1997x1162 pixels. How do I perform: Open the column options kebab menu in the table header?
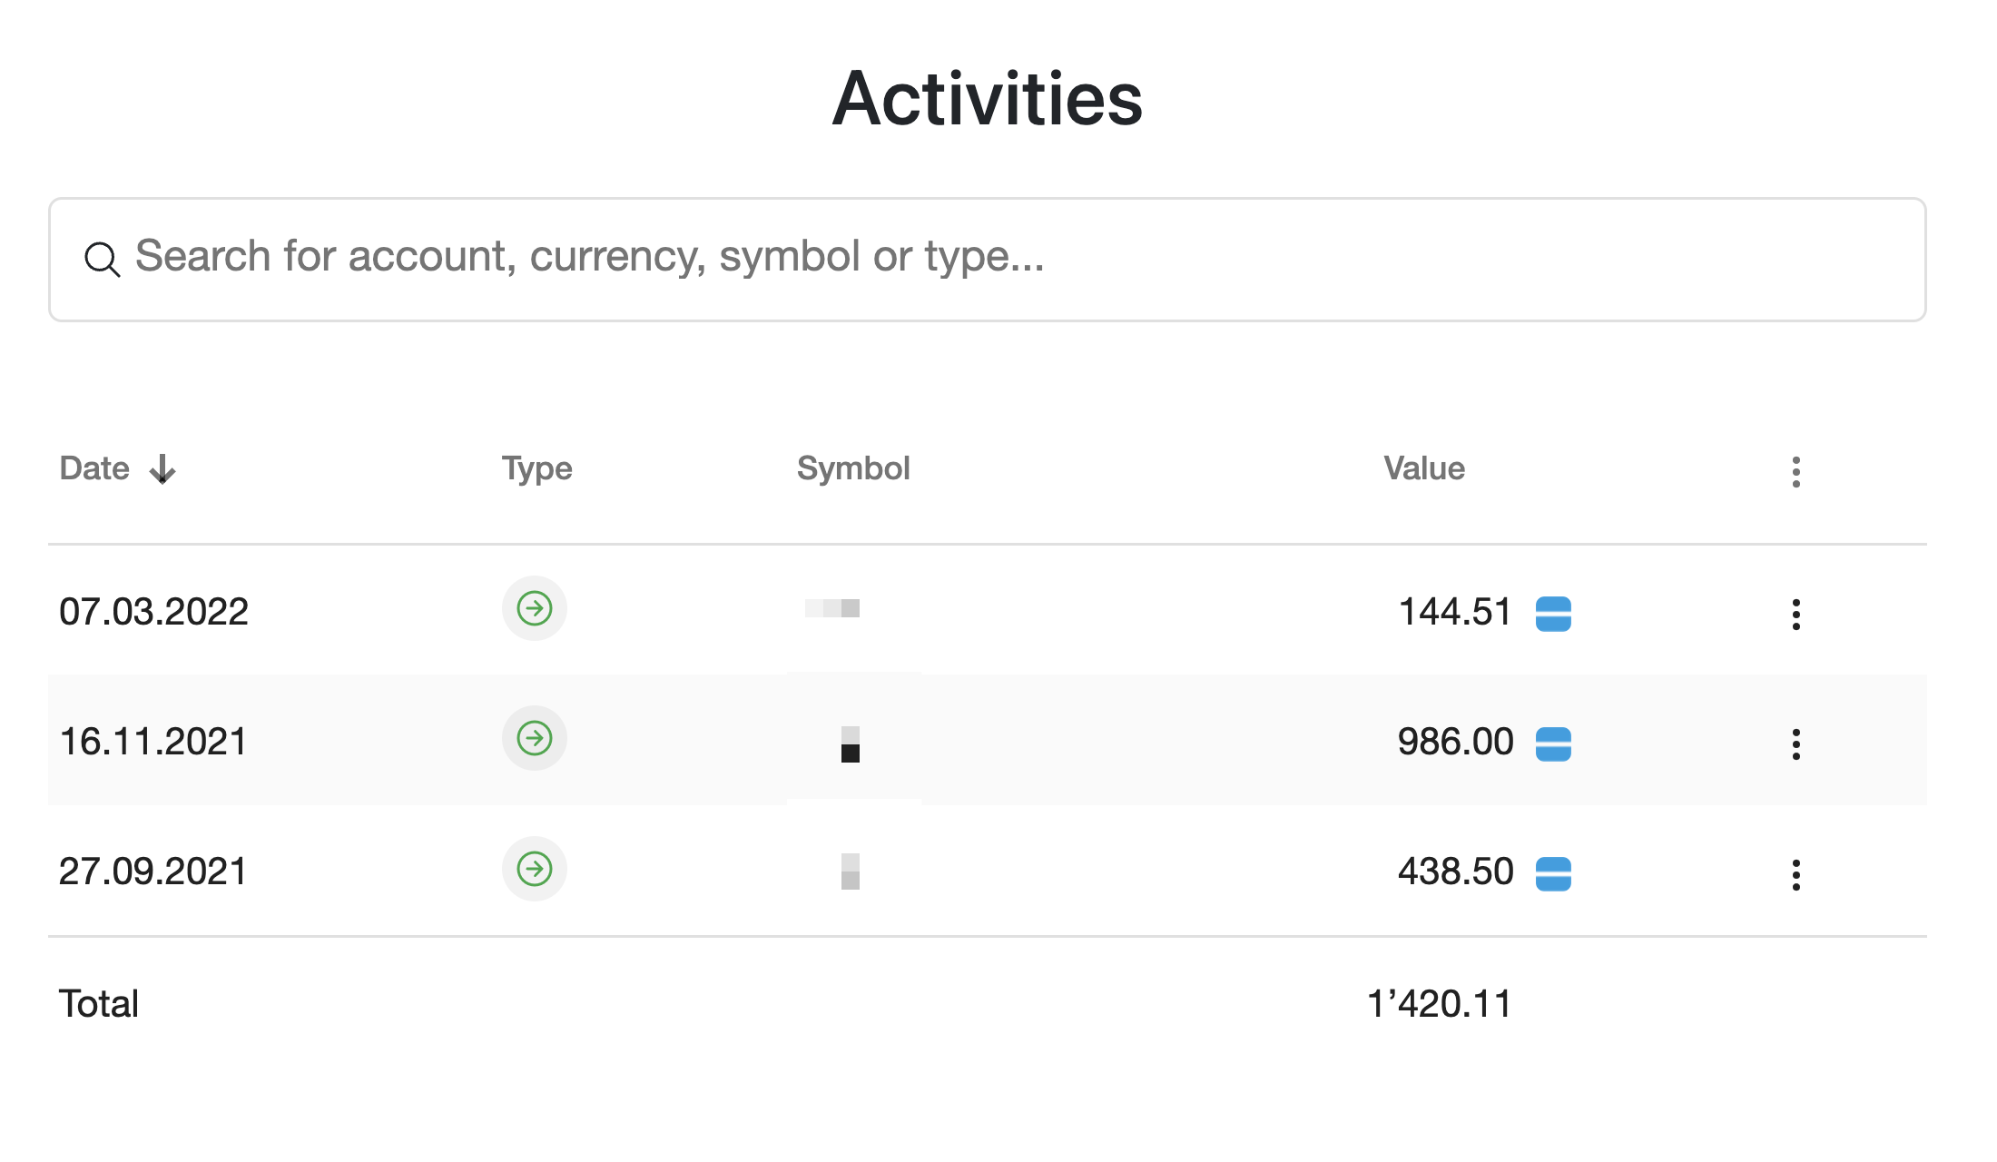tap(1795, 469)
